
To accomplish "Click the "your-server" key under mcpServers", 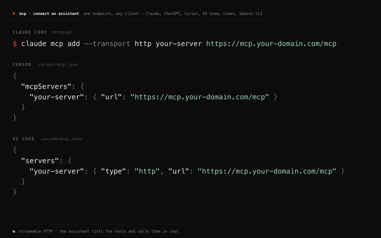I will [57, 97].
